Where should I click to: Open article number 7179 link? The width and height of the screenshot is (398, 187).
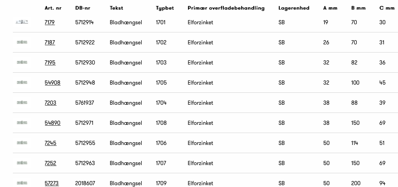click(x=50, y=22)
